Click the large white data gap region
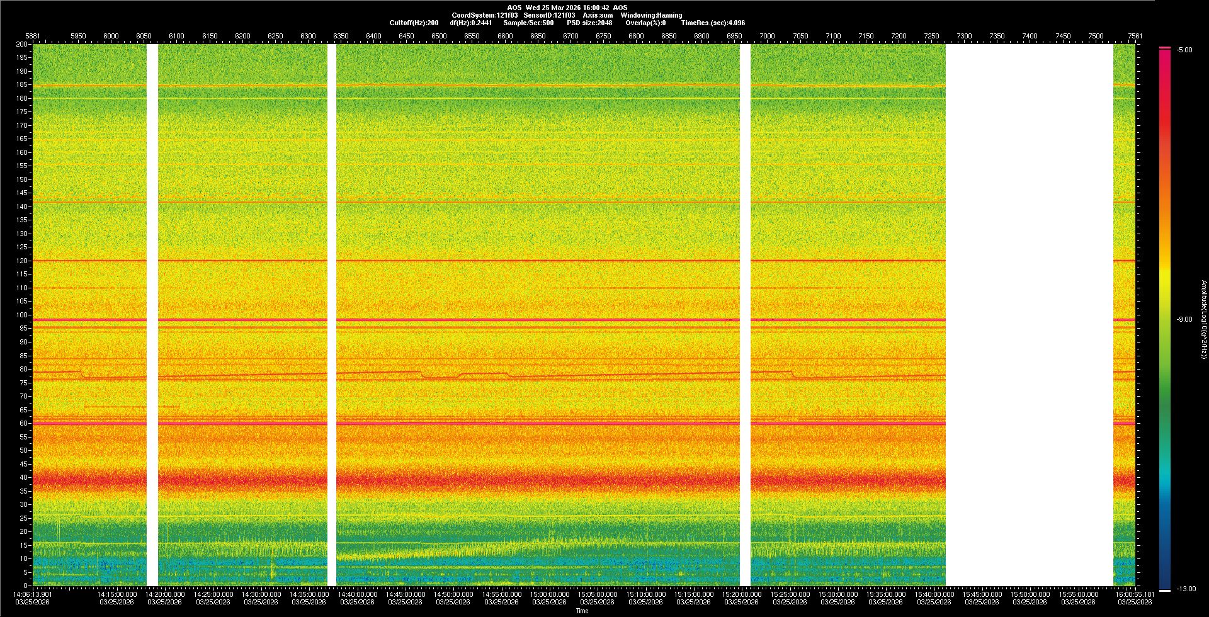The height and width of the screenshot is (617, 1209). click(1029, 315)
